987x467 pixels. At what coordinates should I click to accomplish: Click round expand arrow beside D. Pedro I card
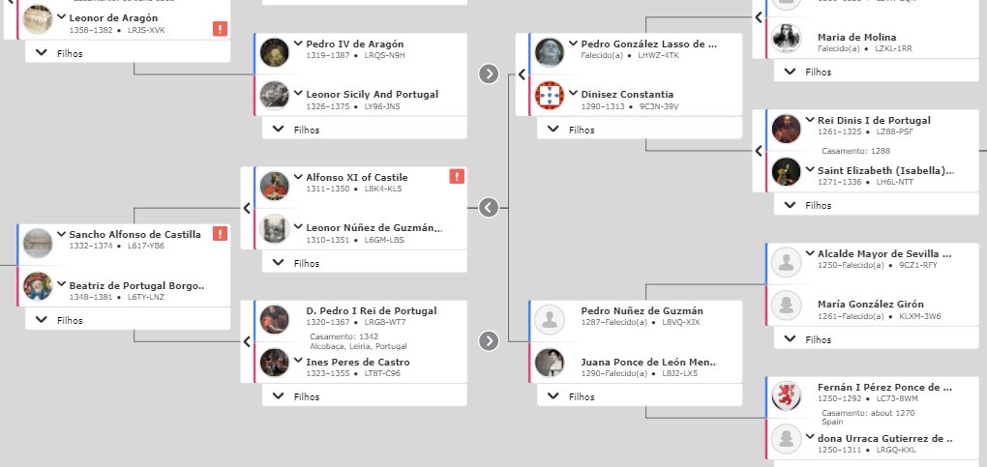click(489, 340)
